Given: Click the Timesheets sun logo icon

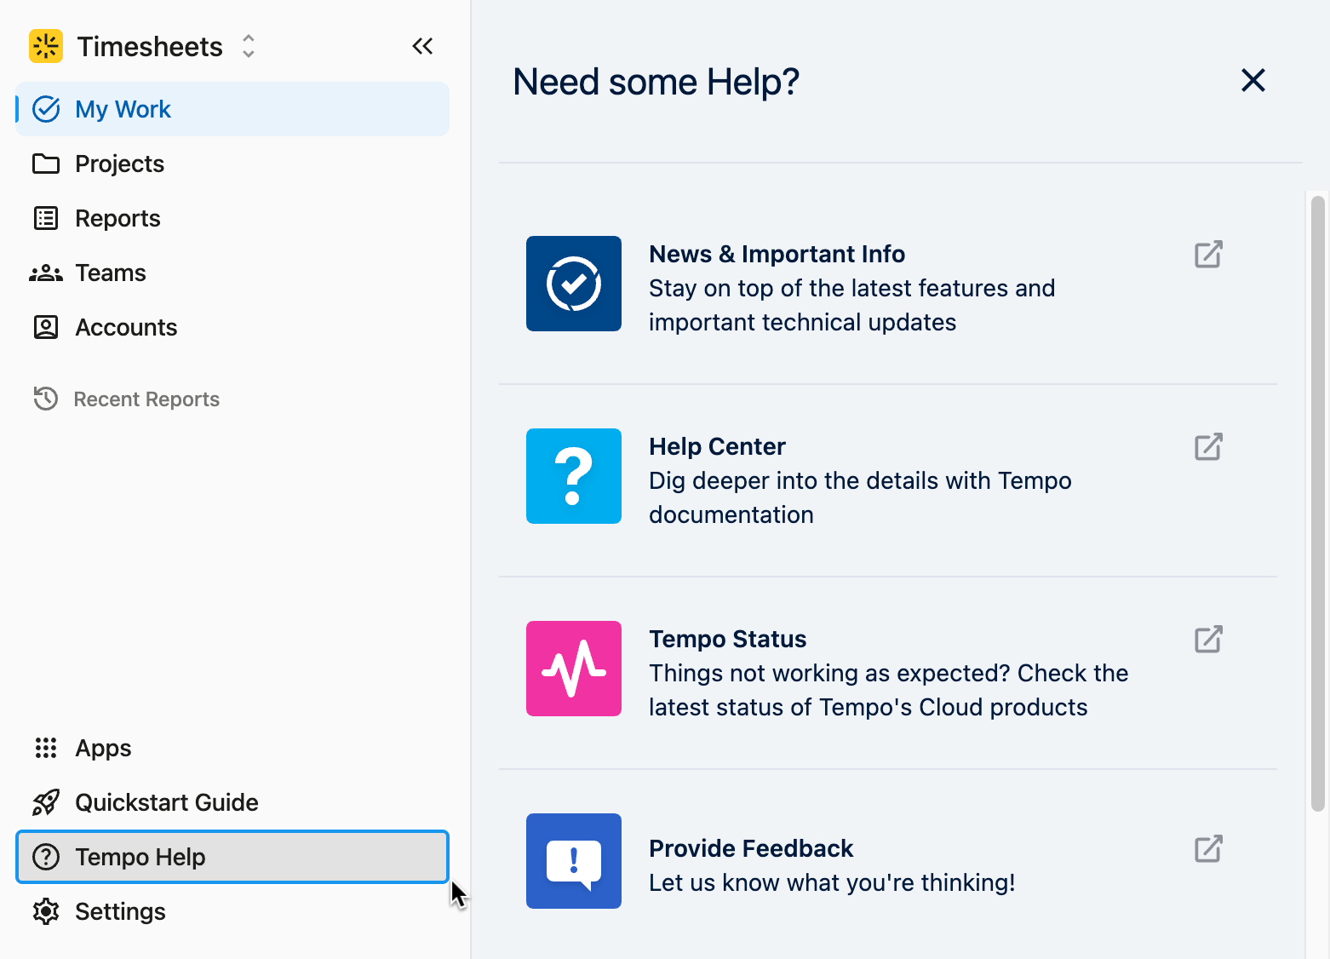Looking at the screenshot, I should tap(46, 46).
